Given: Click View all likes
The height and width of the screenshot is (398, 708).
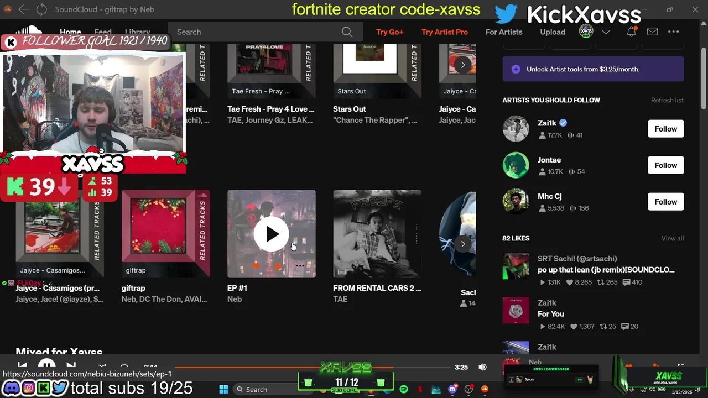Looking at the screenshot, I should click(x=672, y=238).
